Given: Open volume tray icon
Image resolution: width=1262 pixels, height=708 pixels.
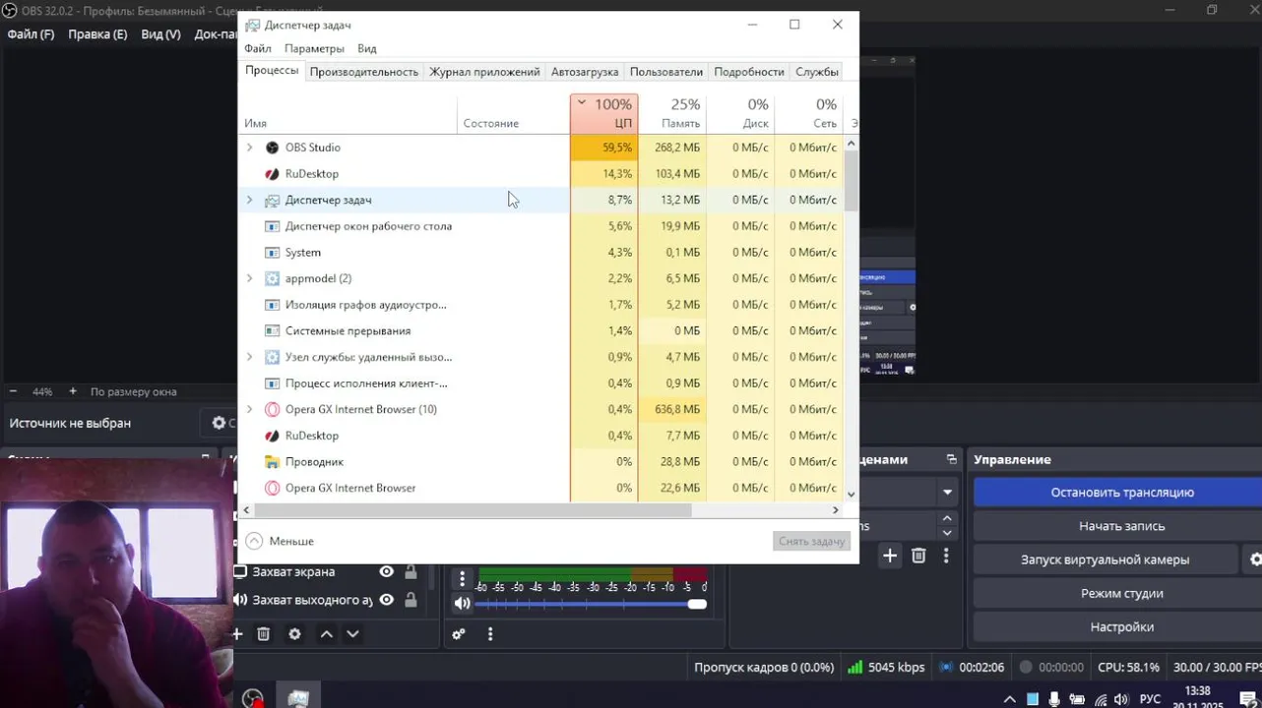Looking at the screenshot, I should point(1121,699).
